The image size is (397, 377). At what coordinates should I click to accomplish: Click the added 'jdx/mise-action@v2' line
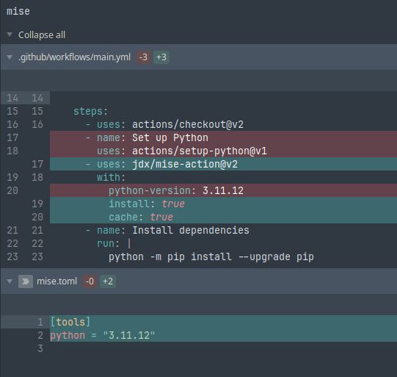[x=223, y=164]
